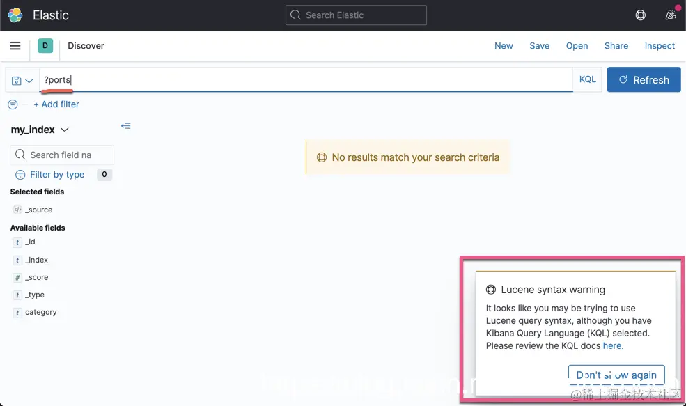Click the _source field type icon
This screenshot has width=686, height=406.
[x=17, y=210]
